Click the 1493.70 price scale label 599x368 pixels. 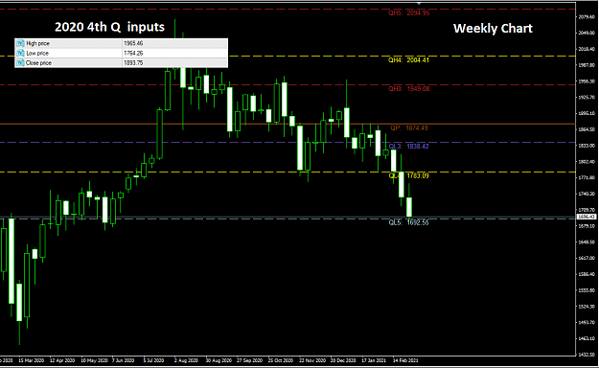click(x=587, y=322)
